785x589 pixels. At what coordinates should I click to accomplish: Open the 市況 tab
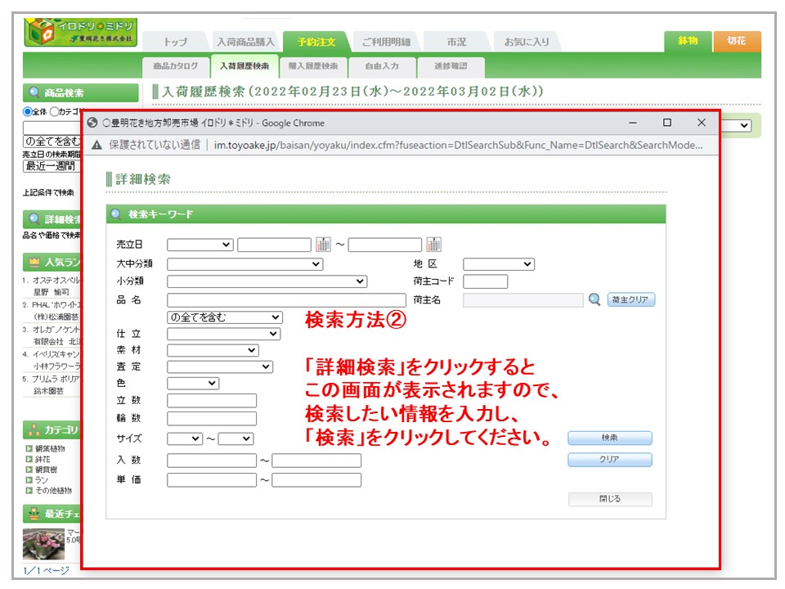click(456, 42)
